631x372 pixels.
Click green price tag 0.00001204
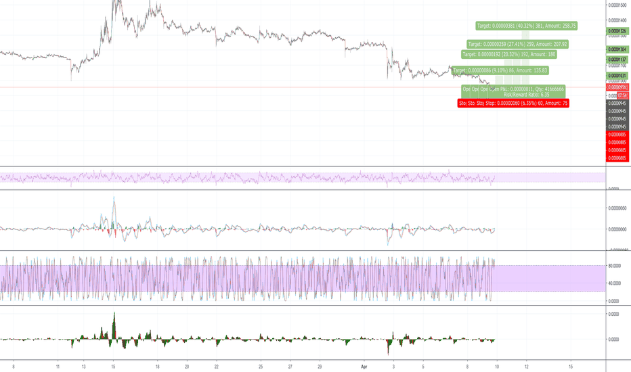(617, 49)
